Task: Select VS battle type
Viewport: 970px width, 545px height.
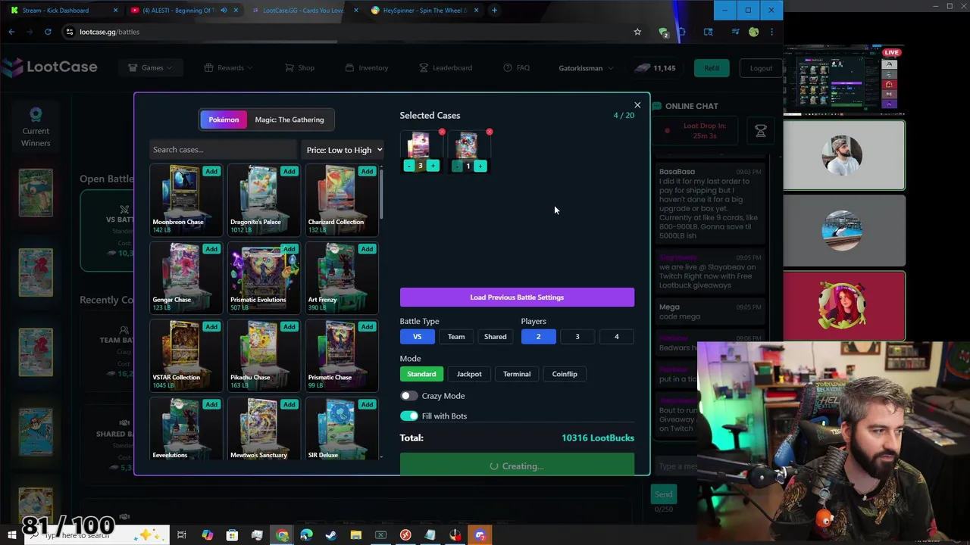Action: point(417,337)
